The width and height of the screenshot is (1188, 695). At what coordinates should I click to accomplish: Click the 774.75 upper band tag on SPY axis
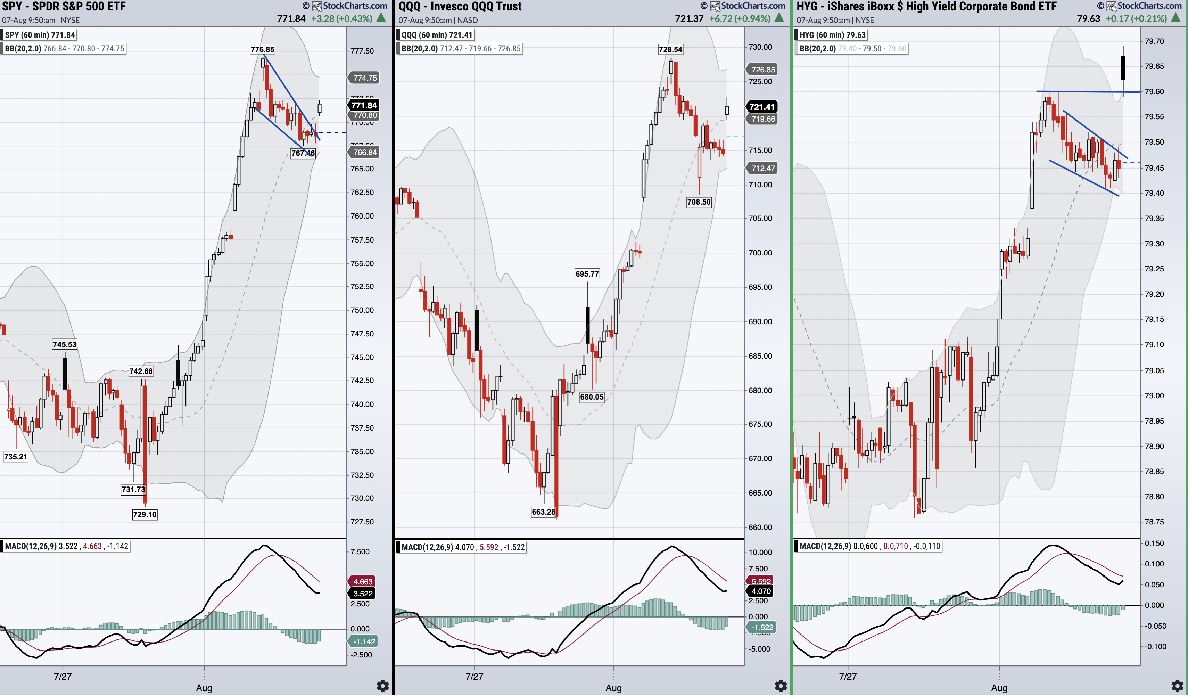click(364, 78)
